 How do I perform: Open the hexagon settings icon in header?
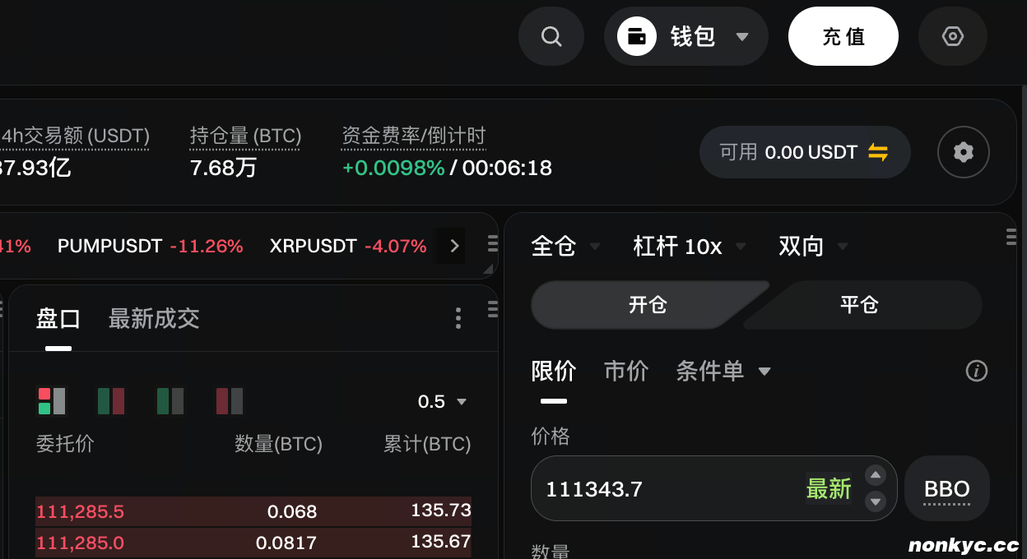click(x=952, y=37)
